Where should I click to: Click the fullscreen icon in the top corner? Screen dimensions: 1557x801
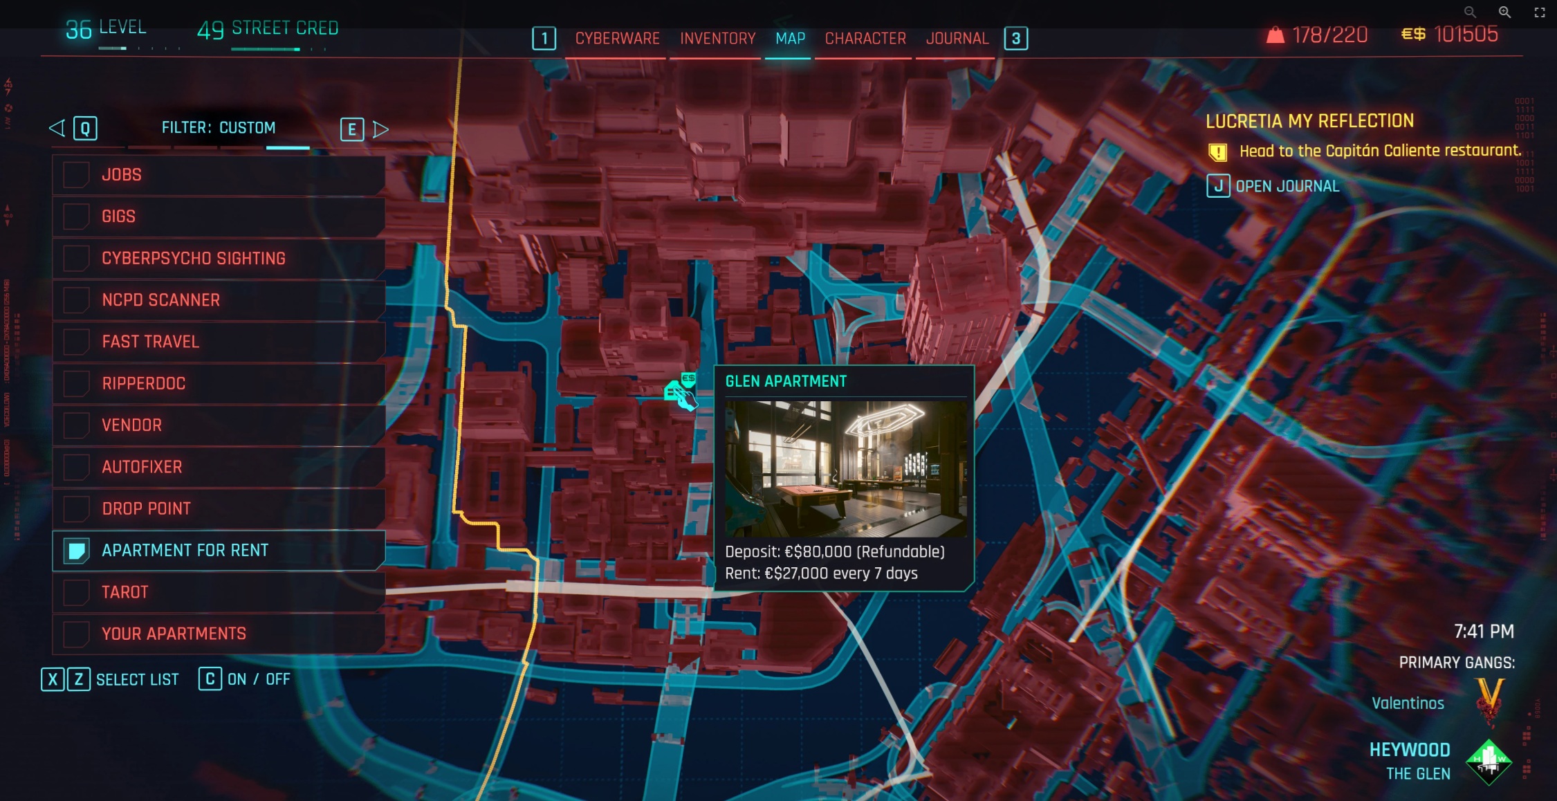pos(1540,12)
